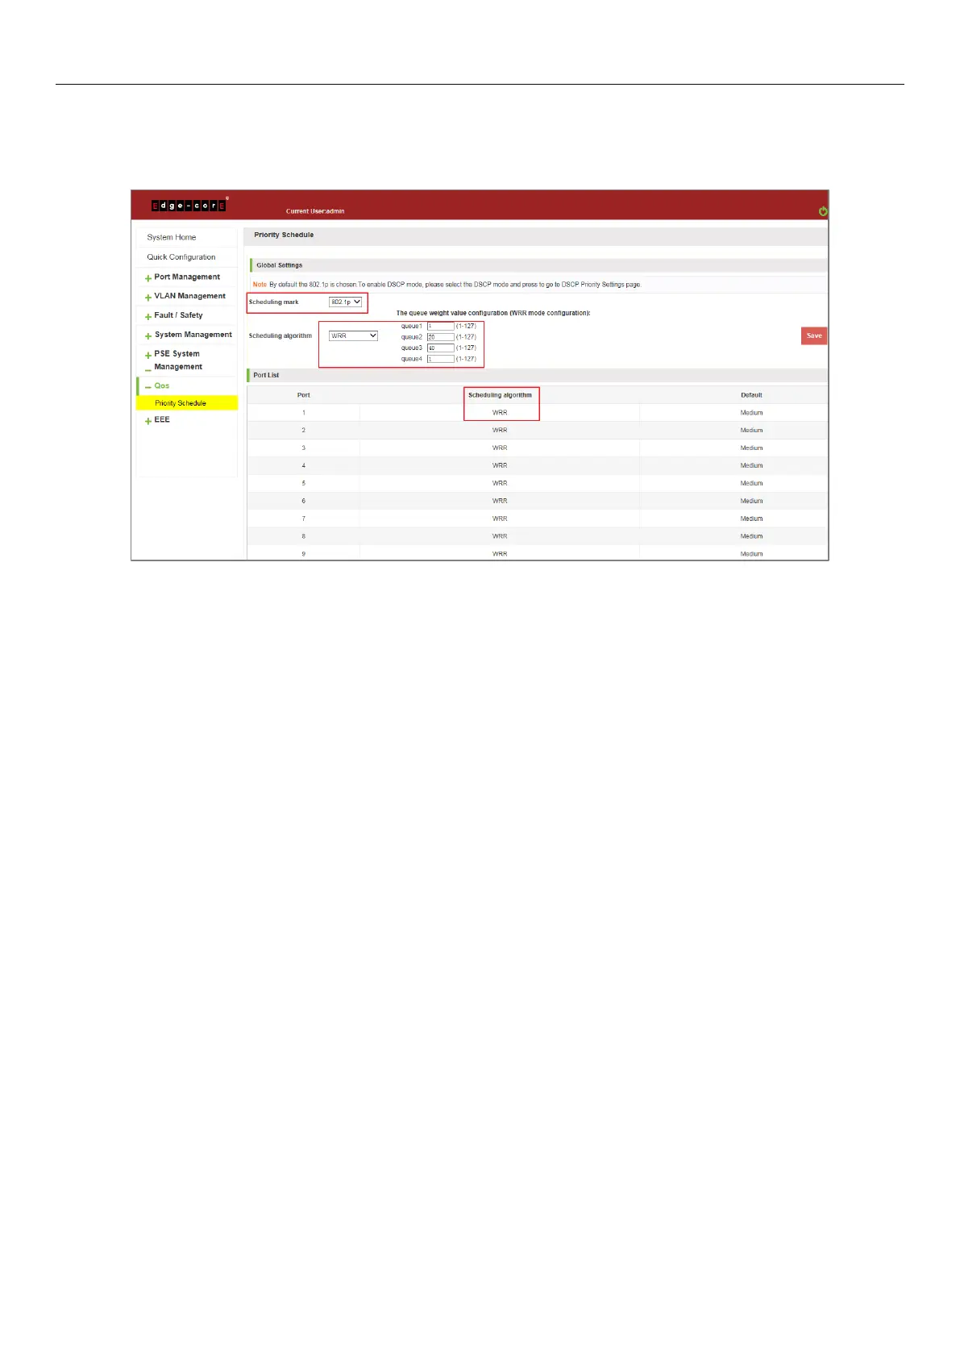Click WRR cell in port 8 row
This screenshot has height=1358, width=960.
point(500,537)
